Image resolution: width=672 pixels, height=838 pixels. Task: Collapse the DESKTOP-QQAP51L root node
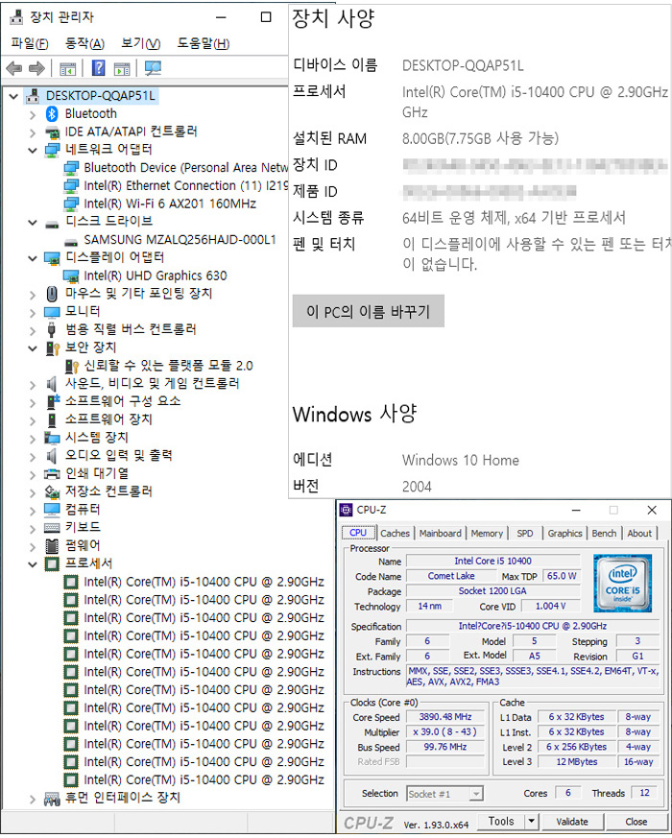point(13,97)
